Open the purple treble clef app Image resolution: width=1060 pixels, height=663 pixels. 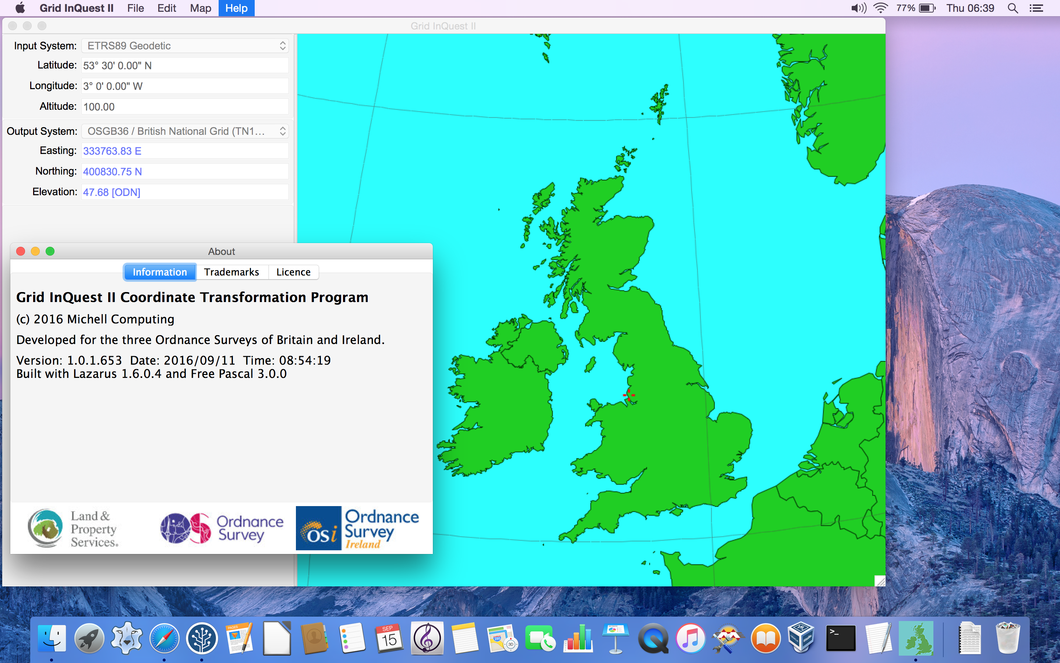point(427,638)
